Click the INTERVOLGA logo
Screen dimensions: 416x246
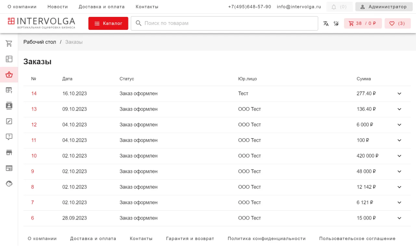41,23
